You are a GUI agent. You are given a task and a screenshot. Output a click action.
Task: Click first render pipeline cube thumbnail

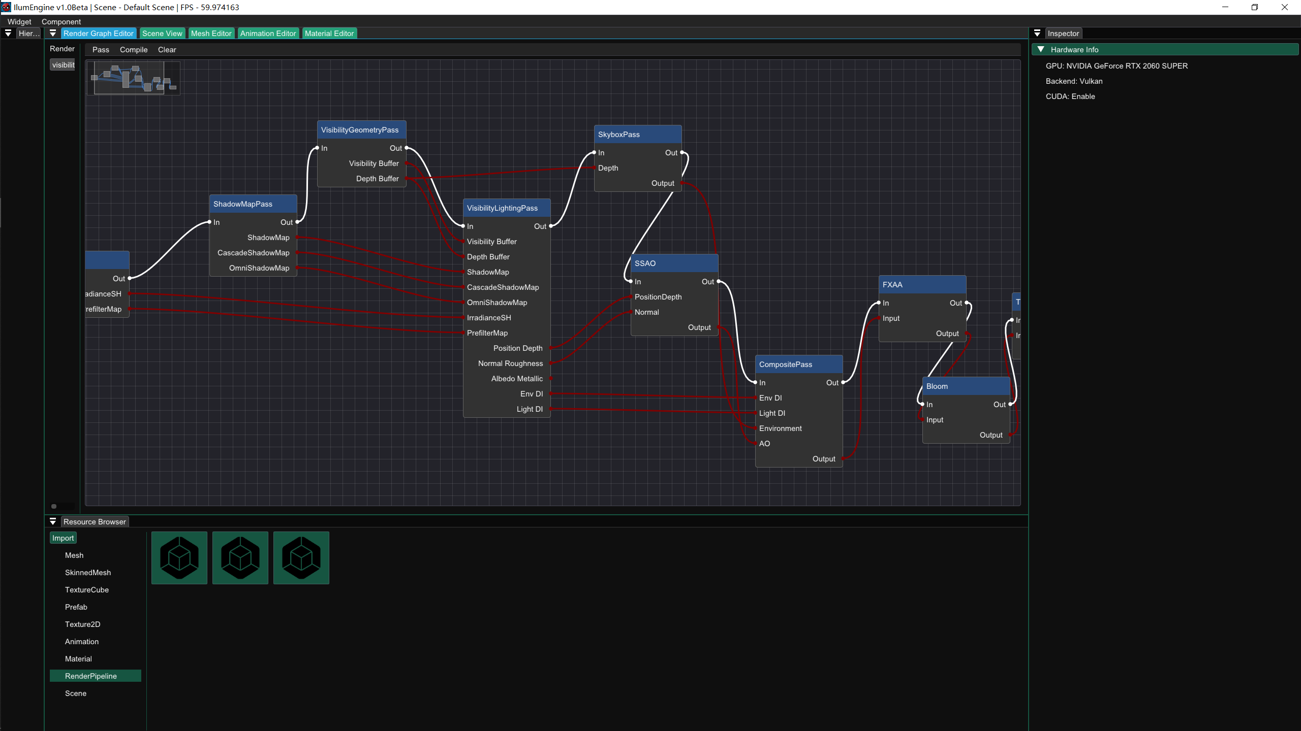179,557
